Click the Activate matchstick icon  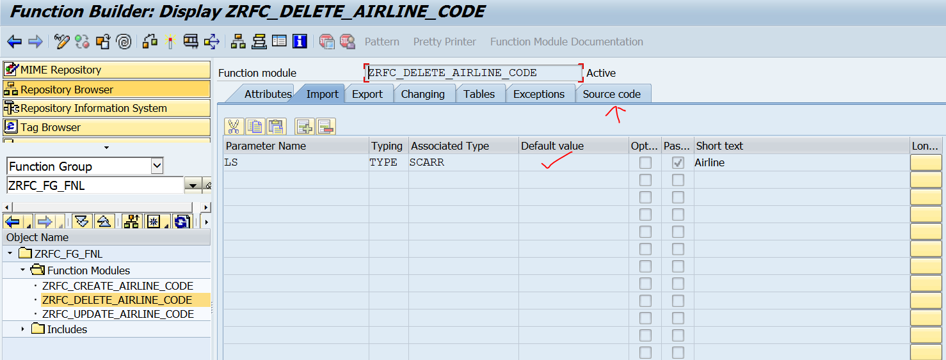[x=170, y=42]
